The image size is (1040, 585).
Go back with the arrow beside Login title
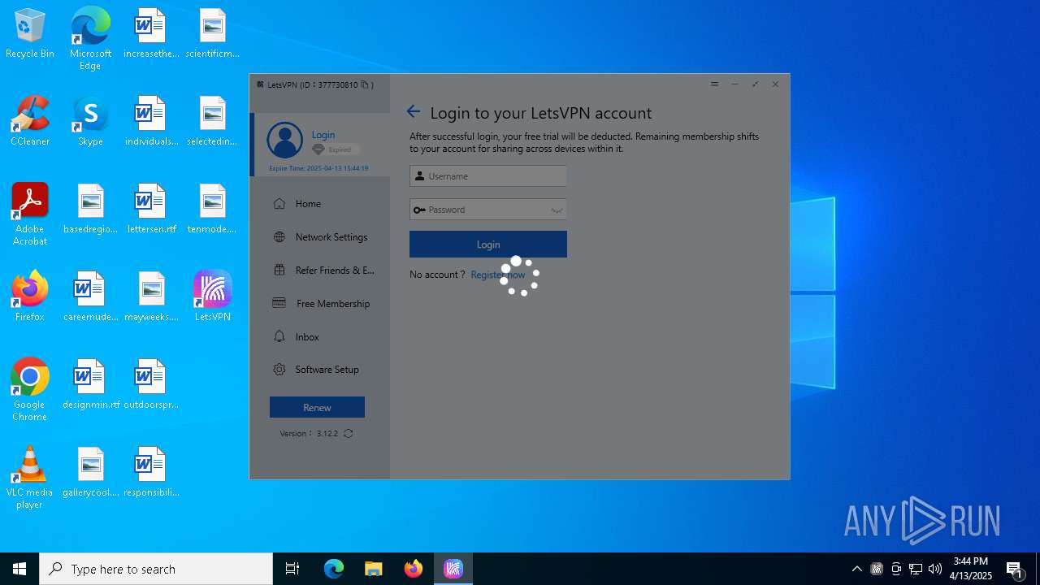click(x=414, y=112)
